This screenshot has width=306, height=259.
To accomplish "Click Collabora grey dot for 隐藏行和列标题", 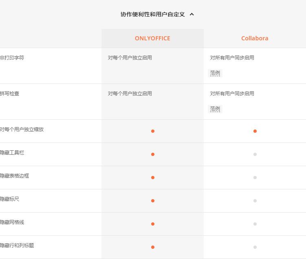I will [x=255, y=247].
